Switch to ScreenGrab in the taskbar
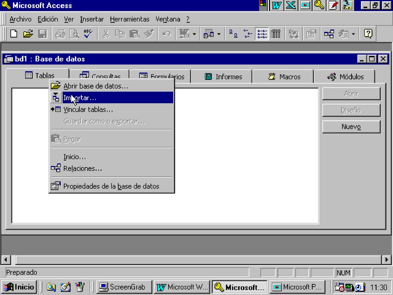This screenshot has width=393, height=295. [x=124, y=287]
